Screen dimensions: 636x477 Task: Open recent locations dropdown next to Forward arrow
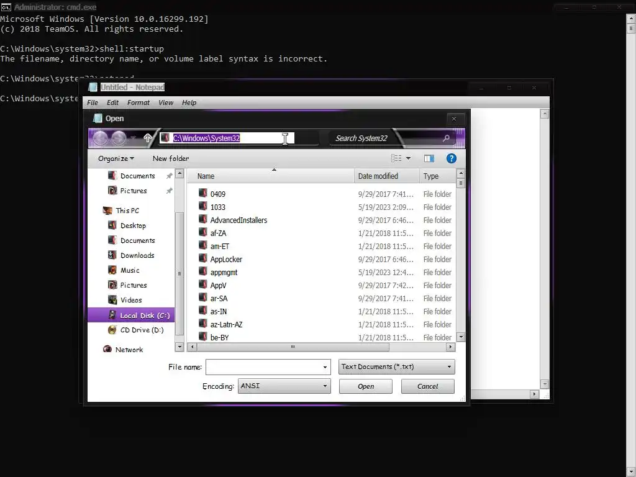(x=134, y=139)
